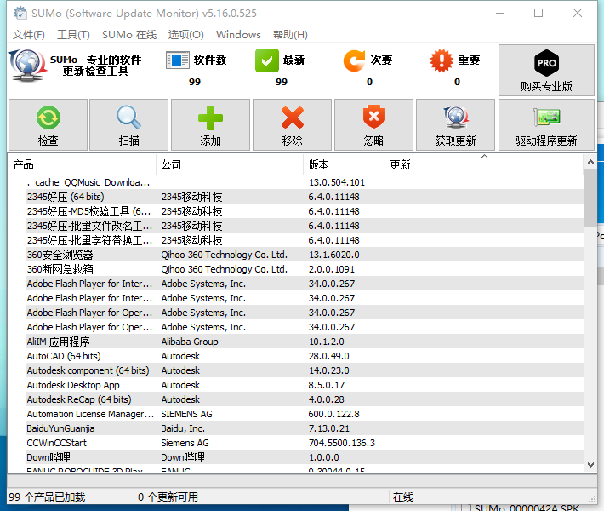
Task: Click the orange 次要 minor updates icon
Action: point(354,60)
